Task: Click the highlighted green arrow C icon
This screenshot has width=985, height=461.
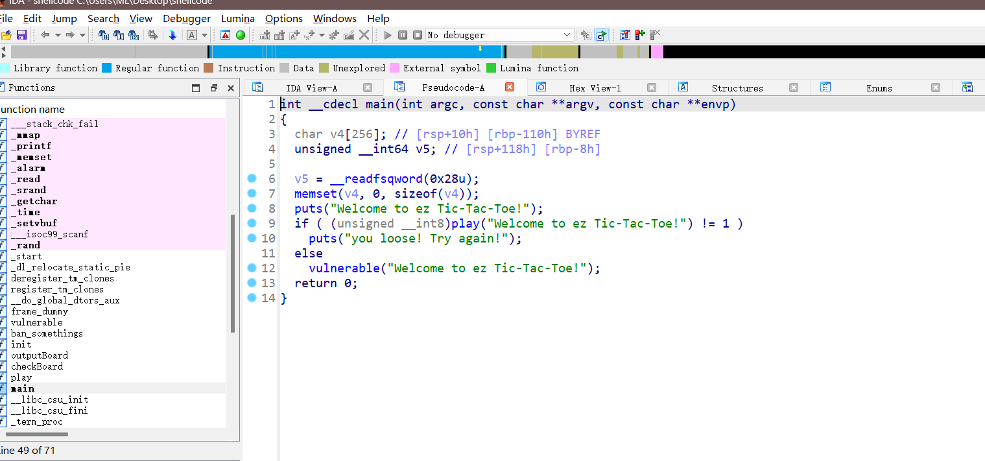Action: (602, 35)
